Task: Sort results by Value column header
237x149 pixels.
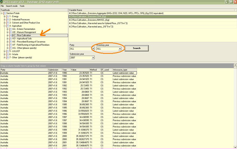Action: coord(75,70)
